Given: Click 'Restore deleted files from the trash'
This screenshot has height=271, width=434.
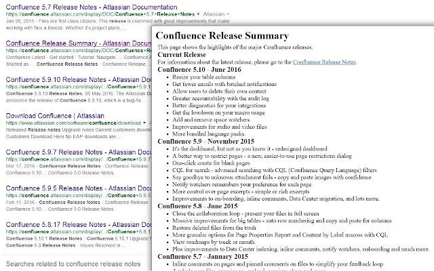Looking at the screenshot, I should pyautogui.click(x=214, y=228).
